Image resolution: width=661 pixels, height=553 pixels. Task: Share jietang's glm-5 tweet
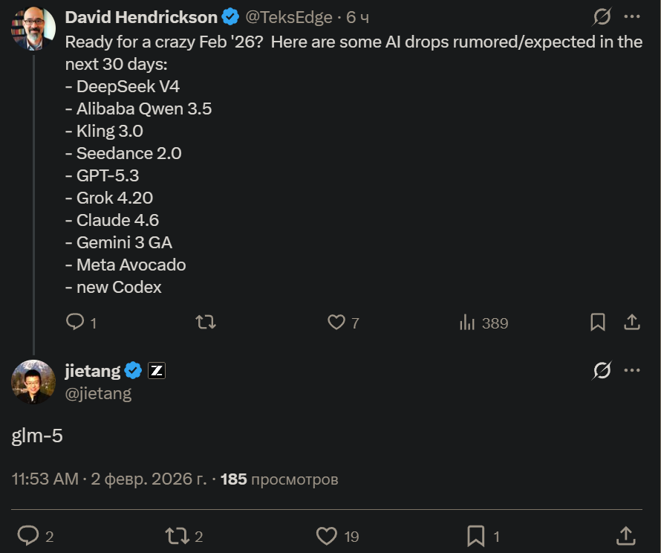(626, 535)
